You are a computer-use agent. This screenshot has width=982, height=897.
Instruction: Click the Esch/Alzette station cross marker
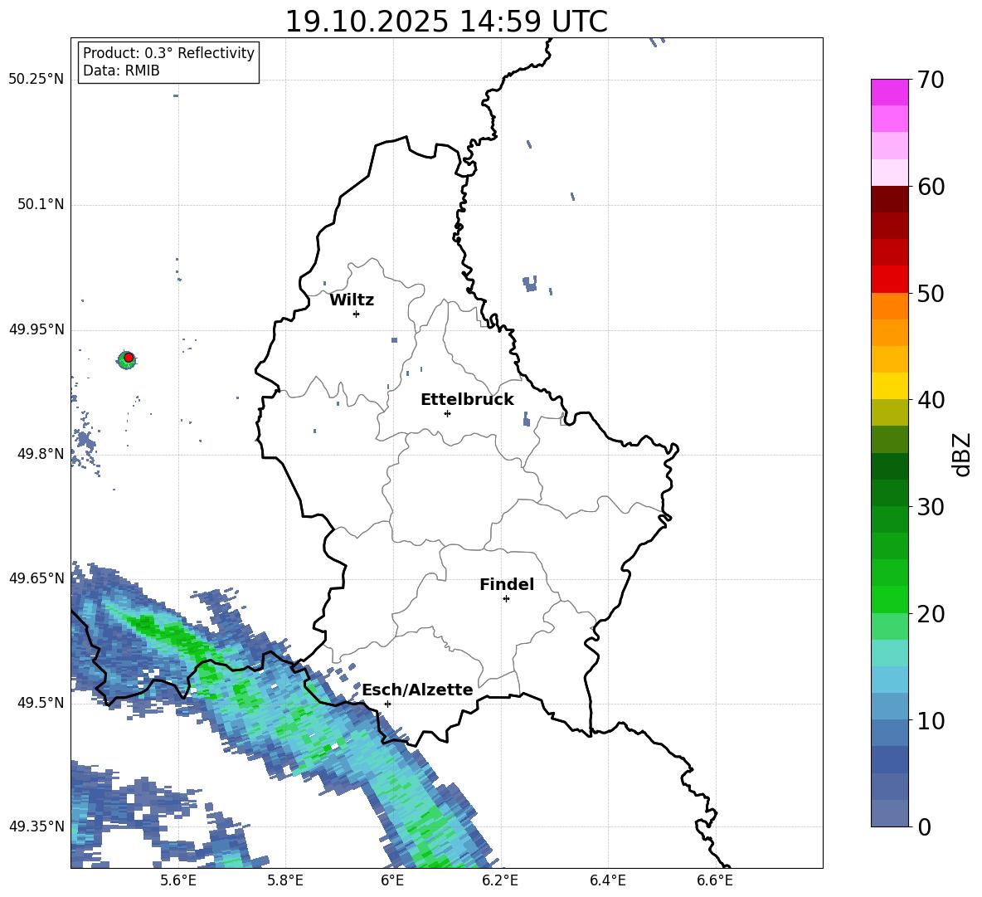coord(387,704)
